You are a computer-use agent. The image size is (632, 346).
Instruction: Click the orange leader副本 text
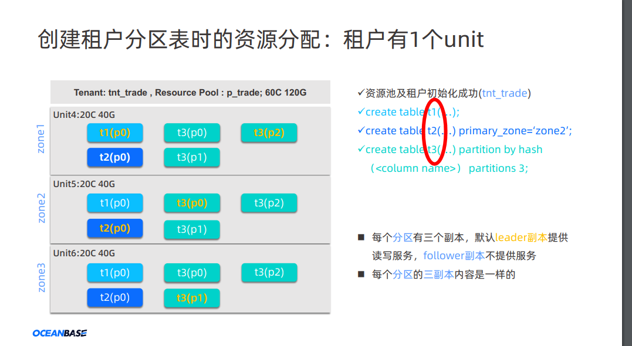(521, 238)
